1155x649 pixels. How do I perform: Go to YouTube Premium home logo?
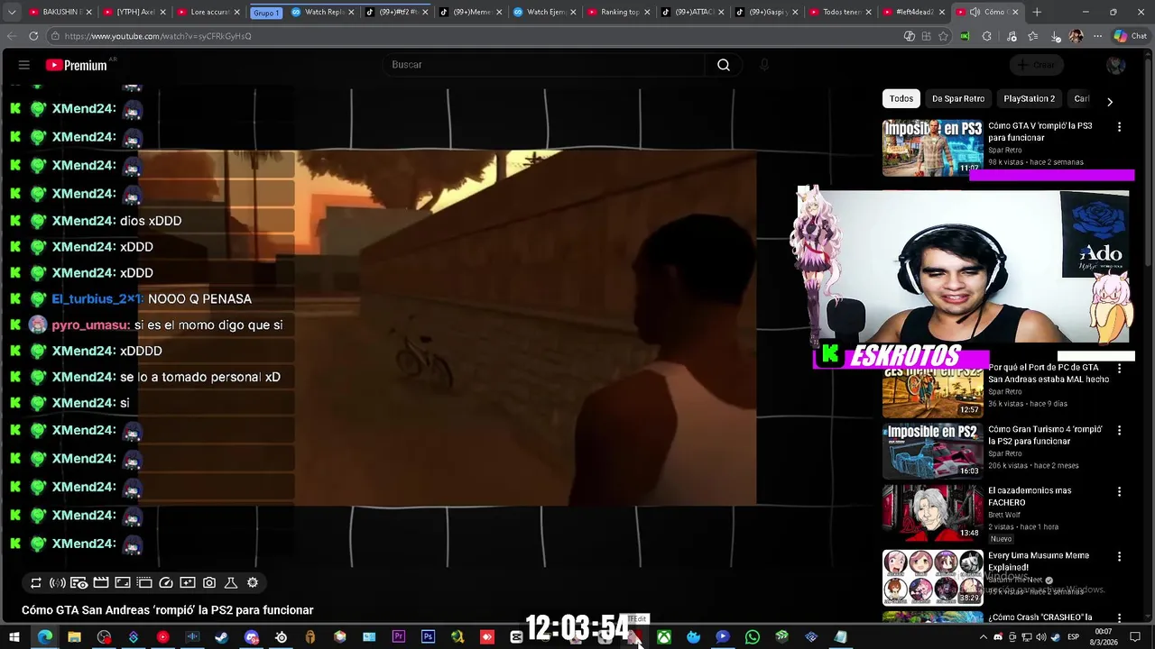click(77, 65)
